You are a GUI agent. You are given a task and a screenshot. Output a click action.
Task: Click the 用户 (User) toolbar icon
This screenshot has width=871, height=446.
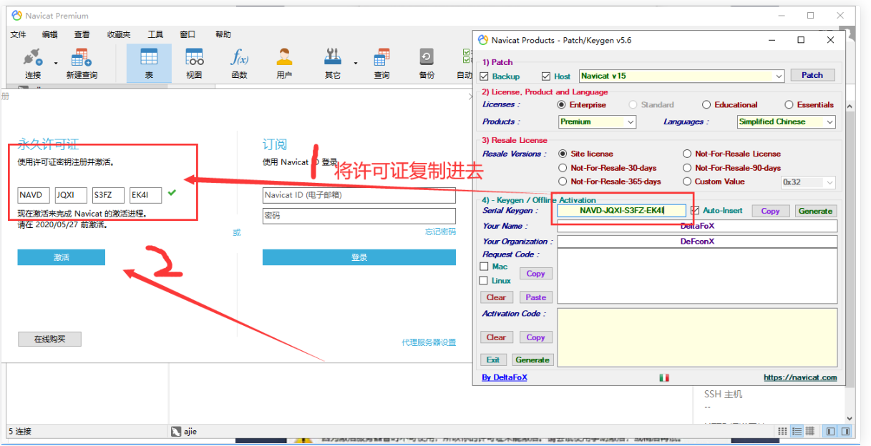pos(284,63)
